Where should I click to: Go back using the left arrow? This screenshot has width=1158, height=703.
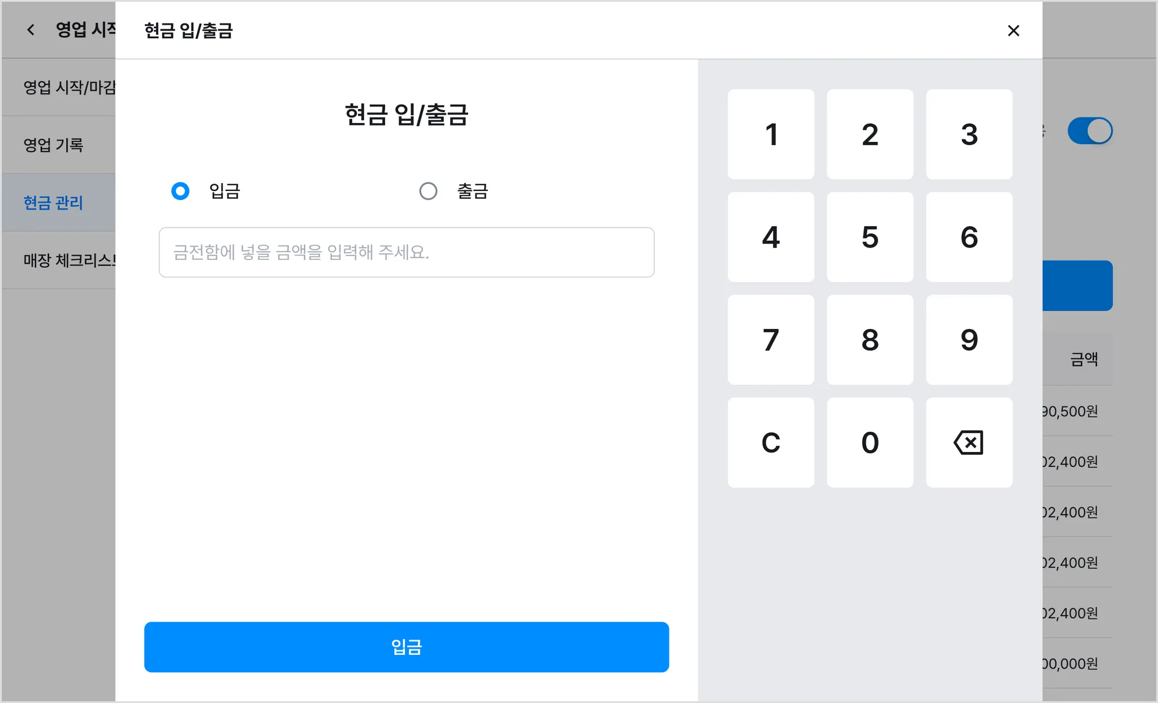[x=31, y=30]
